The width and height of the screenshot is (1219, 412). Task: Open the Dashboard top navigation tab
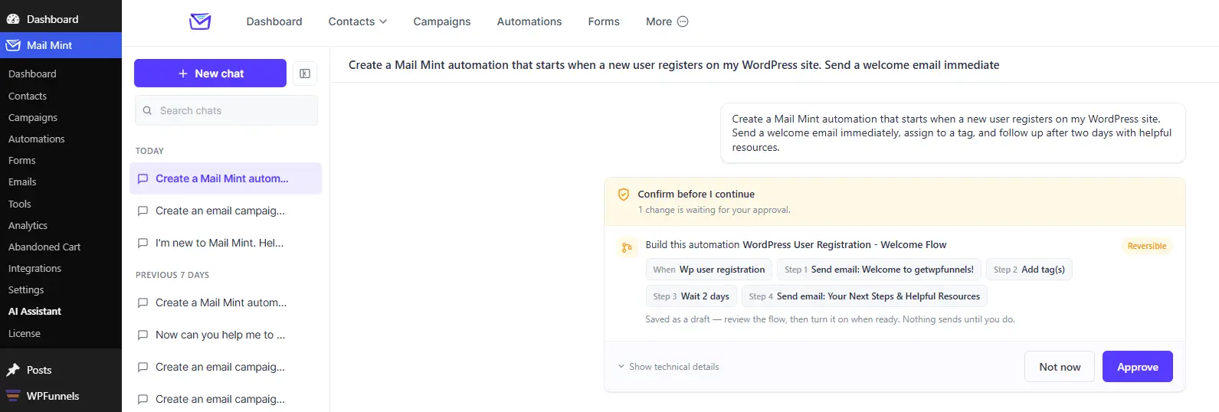[274, 21]
